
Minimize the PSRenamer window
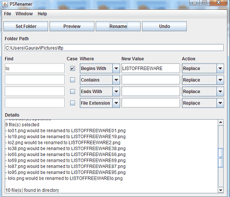tap(194, 3)
